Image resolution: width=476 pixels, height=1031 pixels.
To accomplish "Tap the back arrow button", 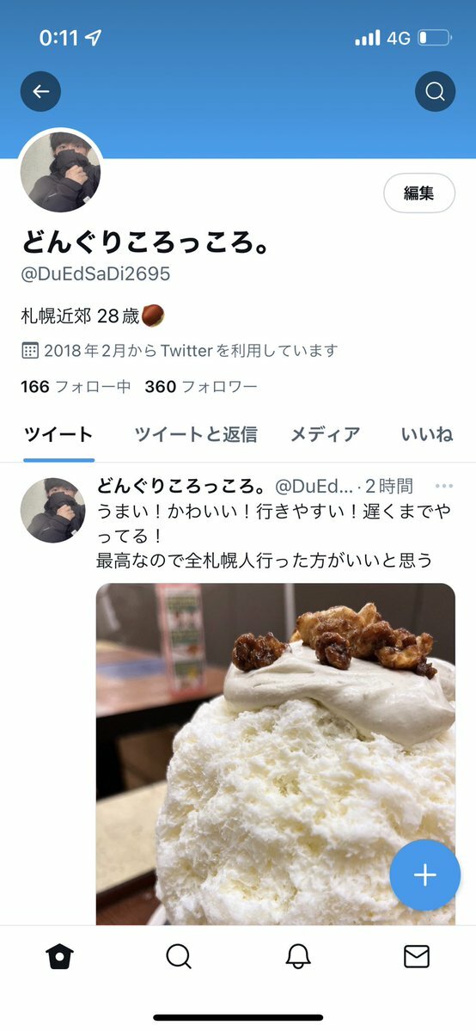I will pos(40,91).
